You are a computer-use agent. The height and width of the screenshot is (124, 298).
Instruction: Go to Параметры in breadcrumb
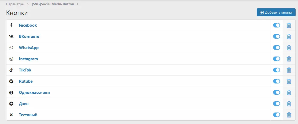(15, 4)
